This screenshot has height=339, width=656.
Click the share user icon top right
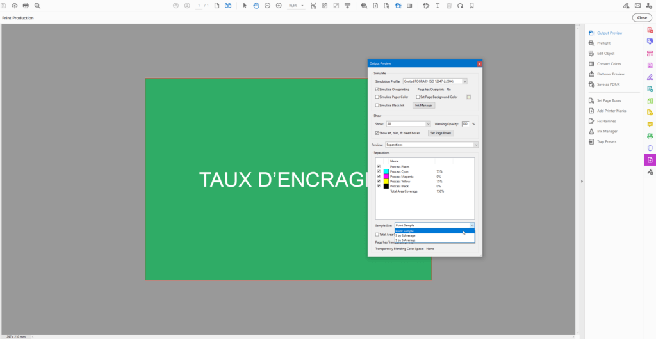point(649,6)
